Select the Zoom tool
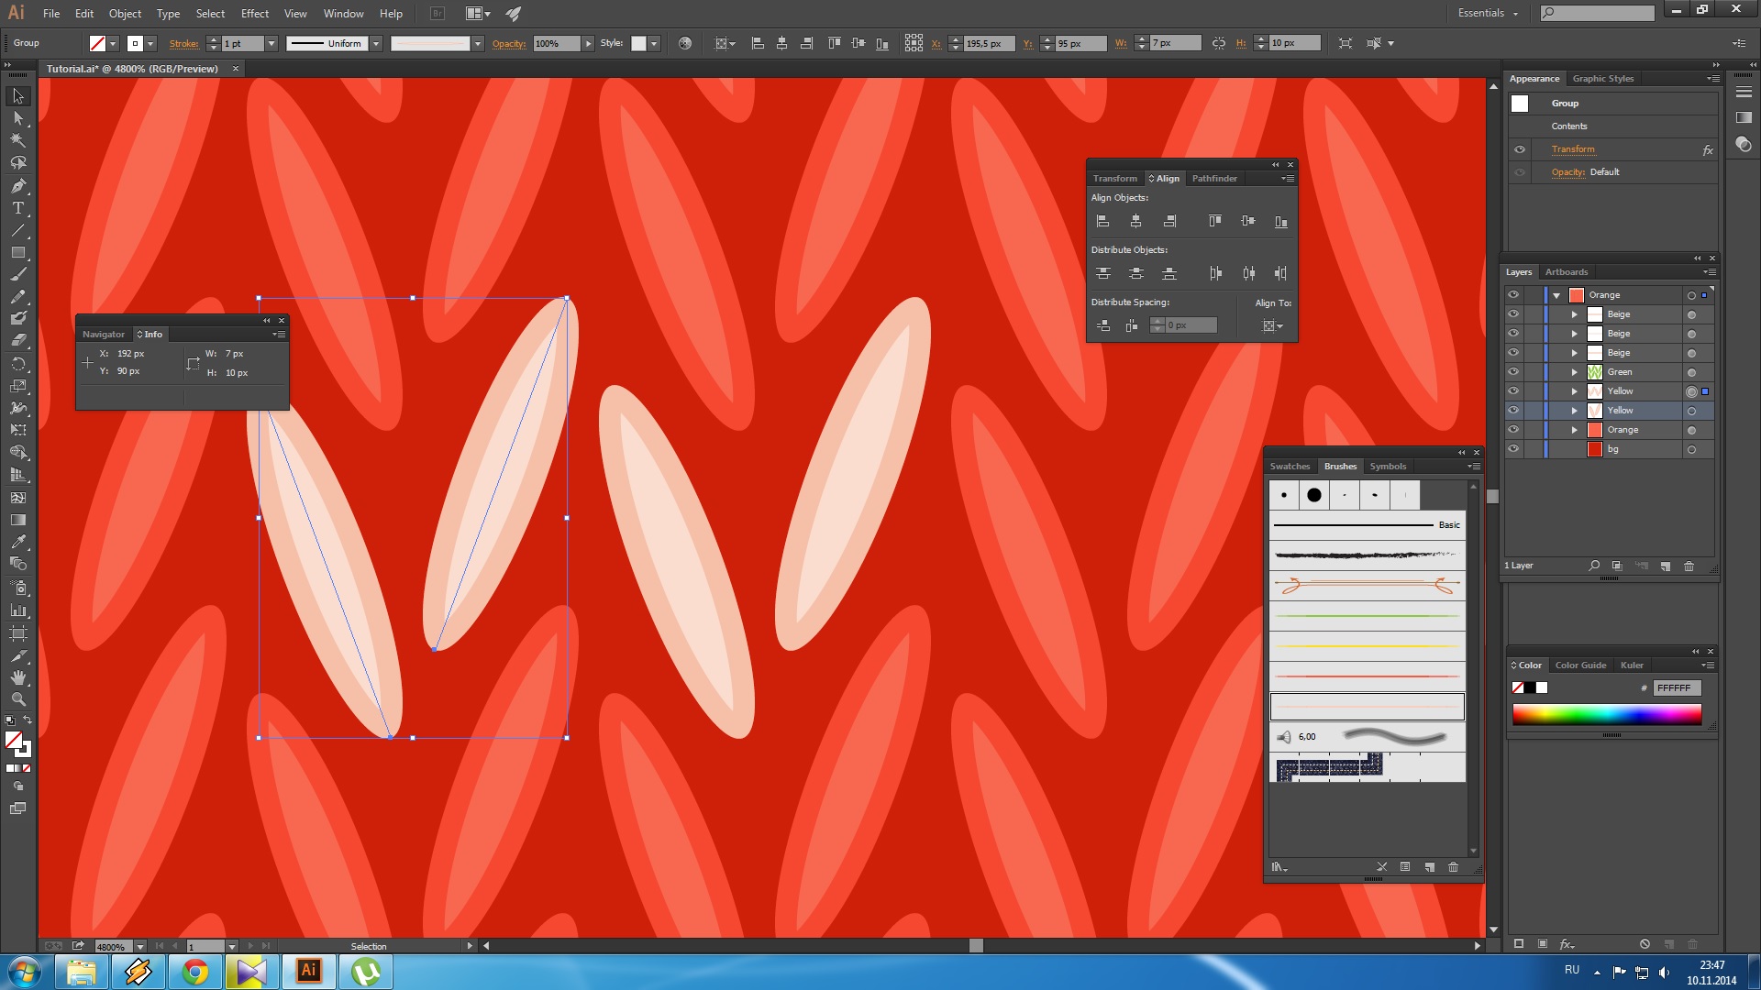 (x=17, y=699)
